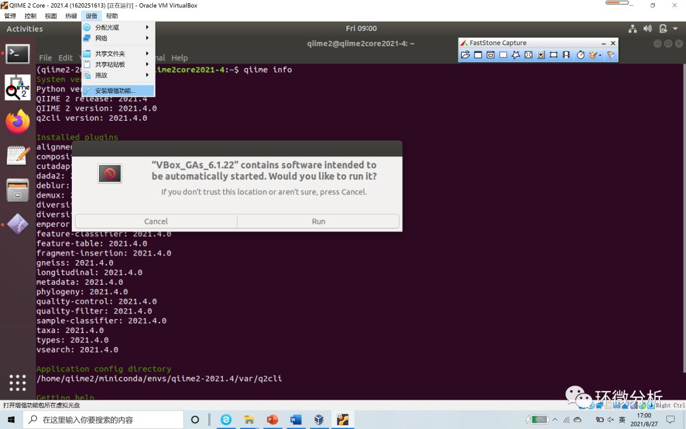Open terminal Edit menu
Image resolution: width=686 pixels, height=429 pixels.
pos(65,58)
